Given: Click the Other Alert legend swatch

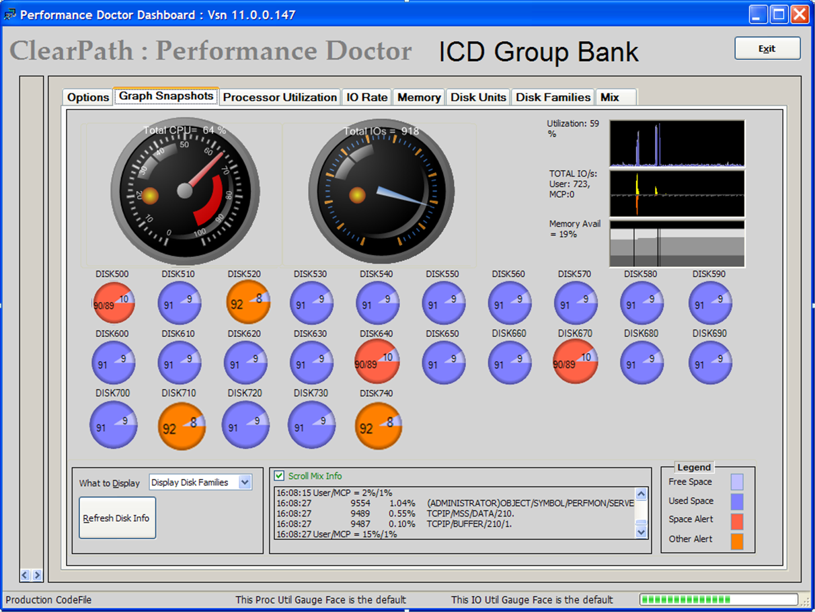Looking at the screenshot, I should 737,540.
